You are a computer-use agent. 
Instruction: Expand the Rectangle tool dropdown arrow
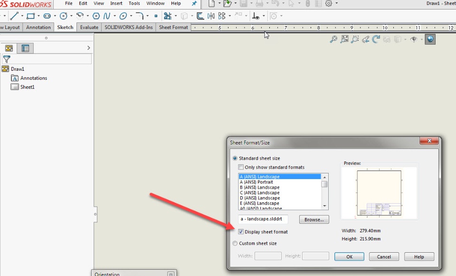(38, 16)
